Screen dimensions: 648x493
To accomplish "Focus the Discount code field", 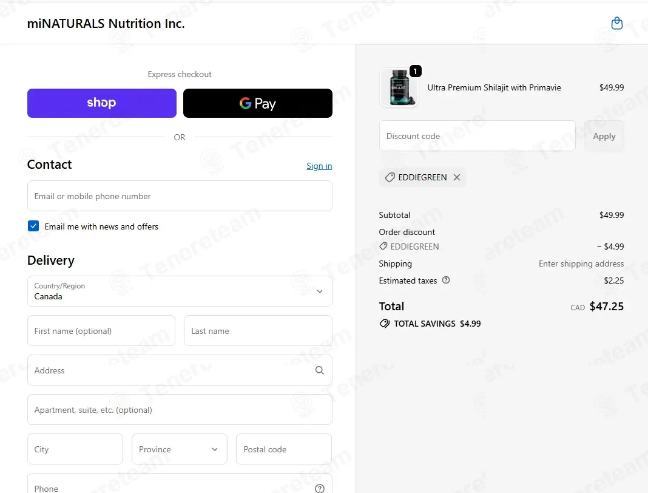I will coord(478,136).
